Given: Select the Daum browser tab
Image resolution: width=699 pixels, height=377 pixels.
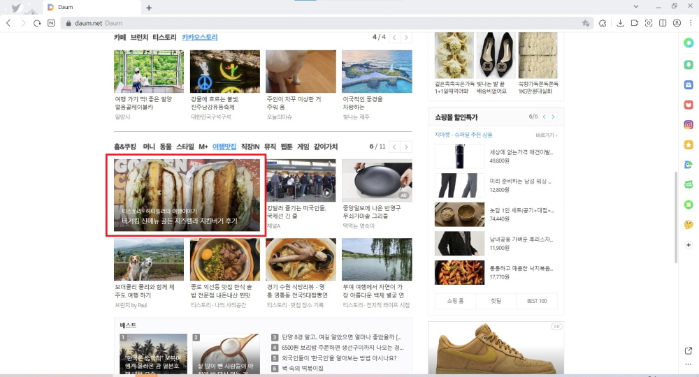Looking at the screenshot, I should [92, 8].
